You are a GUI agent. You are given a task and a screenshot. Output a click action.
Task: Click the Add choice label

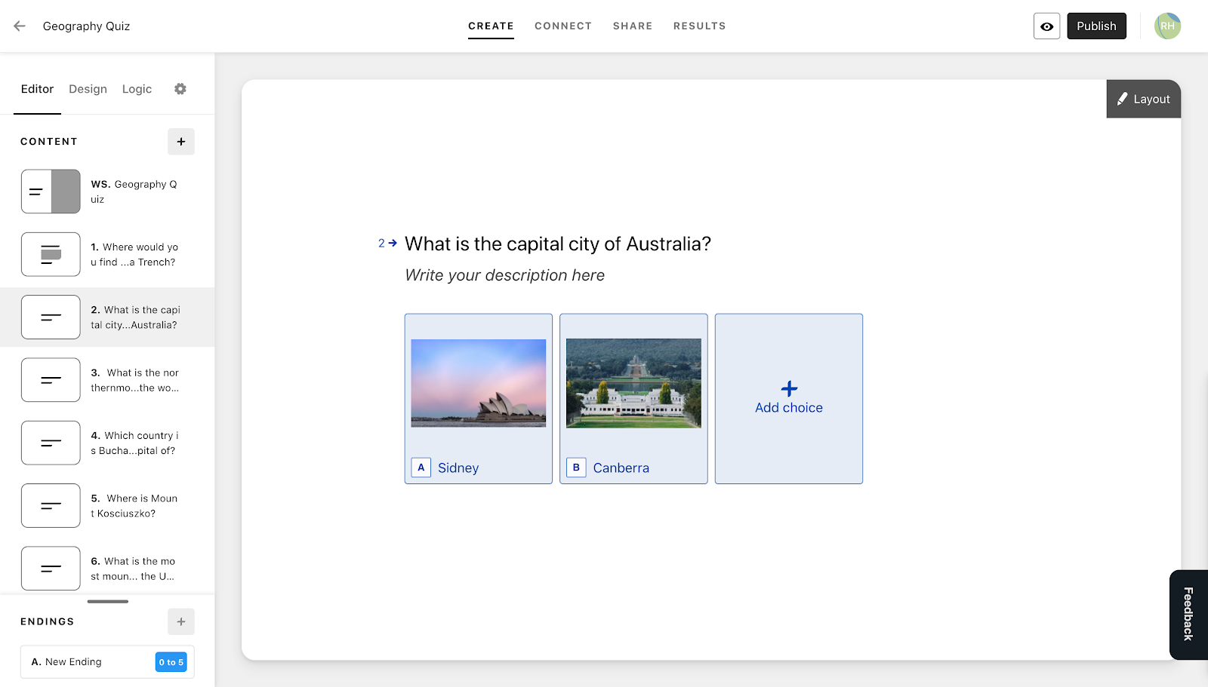789,408
